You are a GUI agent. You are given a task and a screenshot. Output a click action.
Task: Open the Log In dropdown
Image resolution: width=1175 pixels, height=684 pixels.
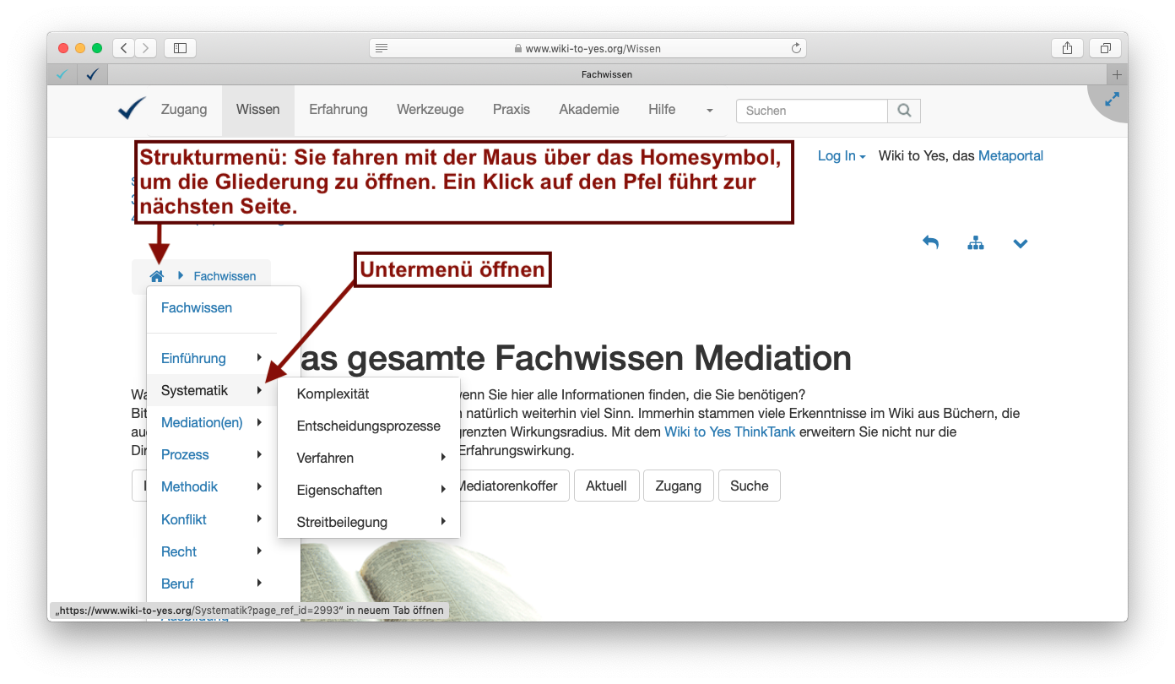(841, 156)
